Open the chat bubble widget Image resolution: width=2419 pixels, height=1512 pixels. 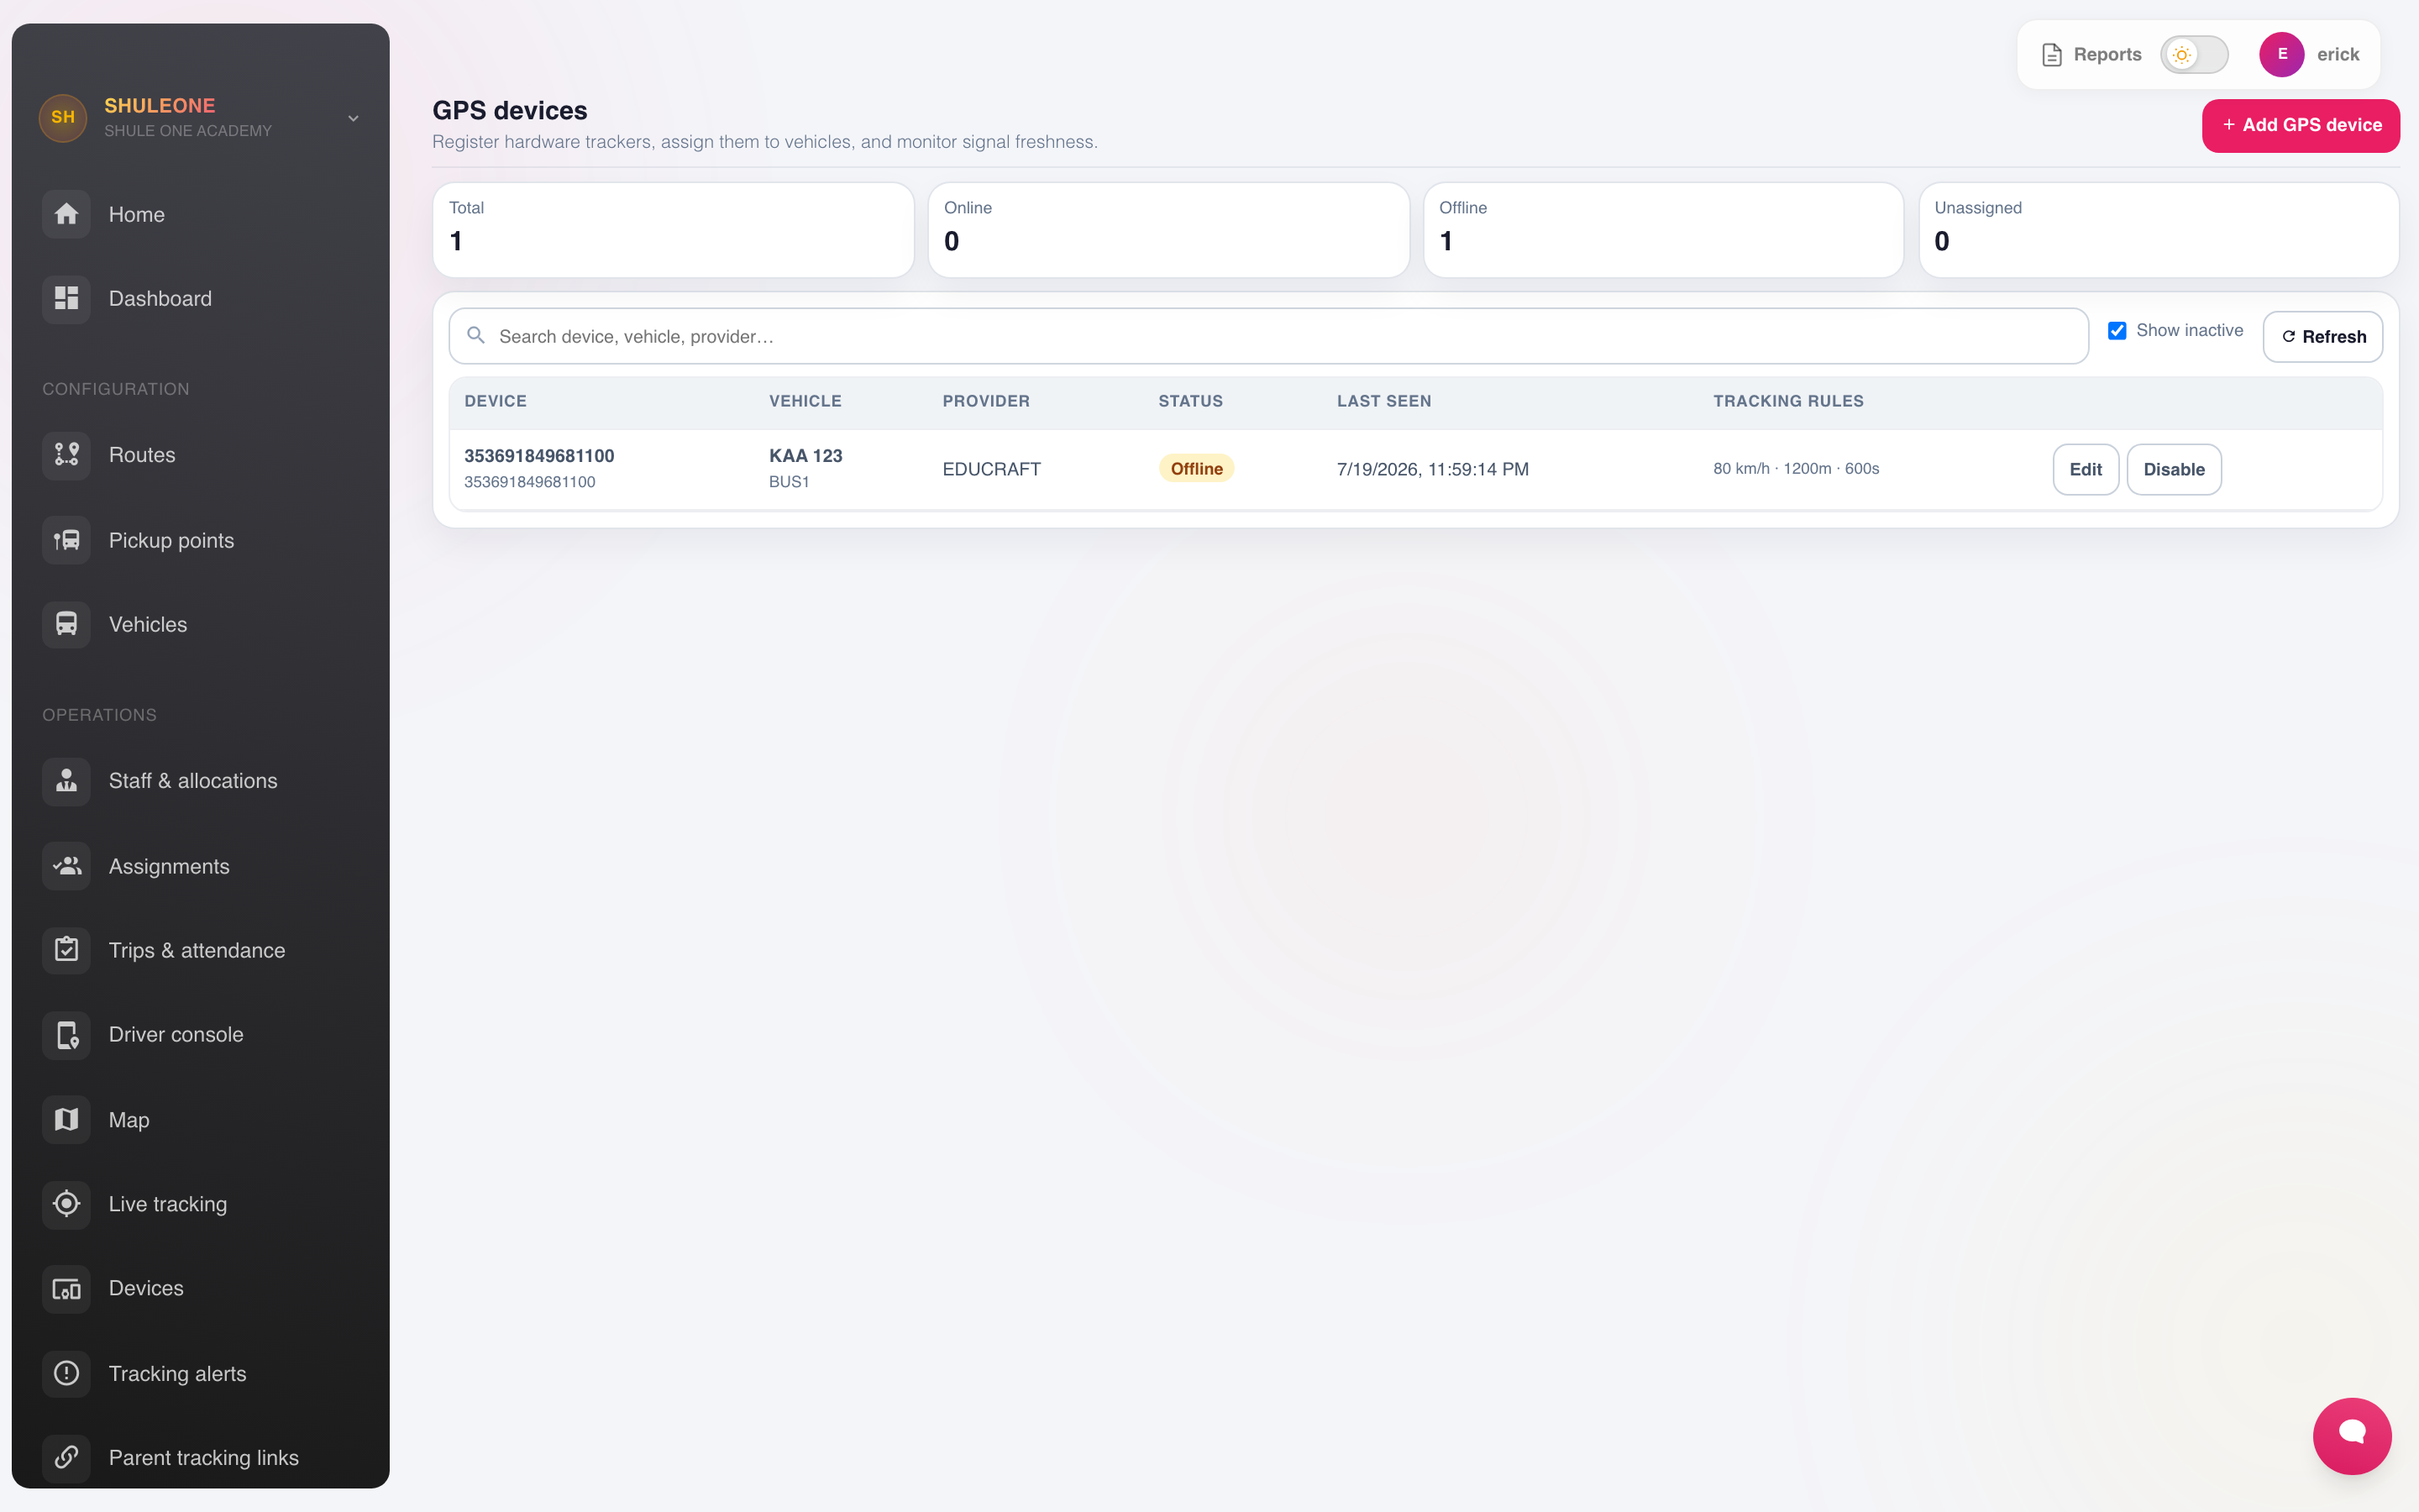tap(2352, 1435)
